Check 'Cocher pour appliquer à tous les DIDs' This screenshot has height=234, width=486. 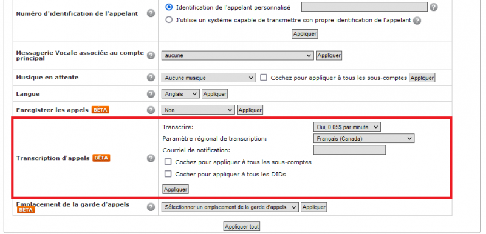[x=168, y=174]
